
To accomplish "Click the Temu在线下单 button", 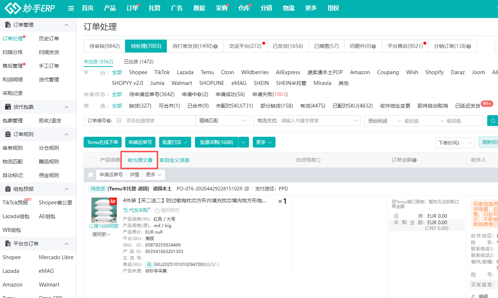I will click(x=103, y=142).
